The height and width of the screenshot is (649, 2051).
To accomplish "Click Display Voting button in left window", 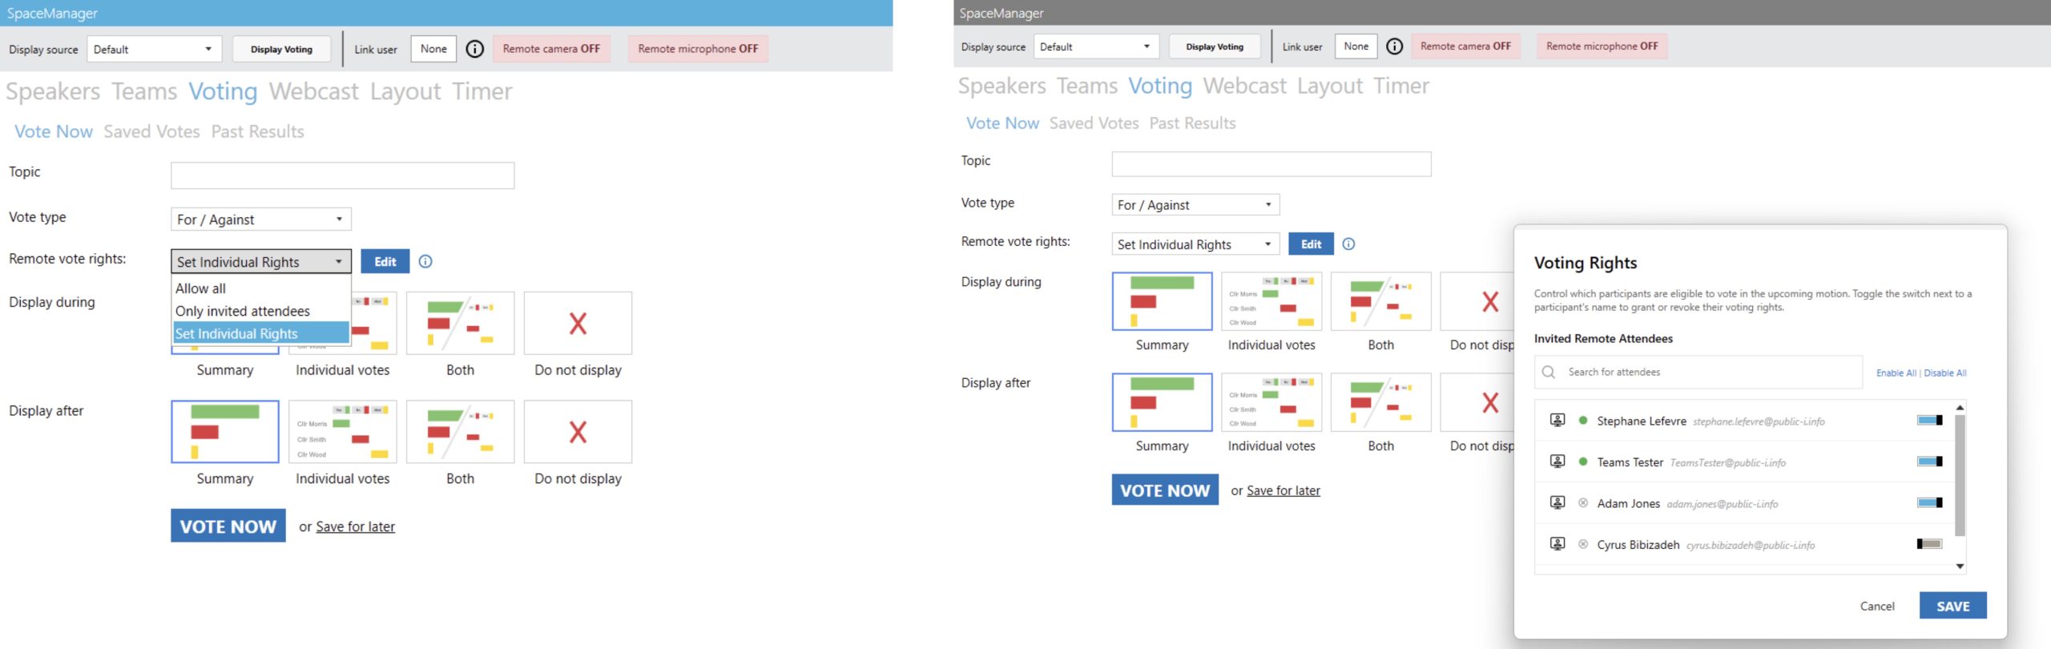I will (281, 49).
